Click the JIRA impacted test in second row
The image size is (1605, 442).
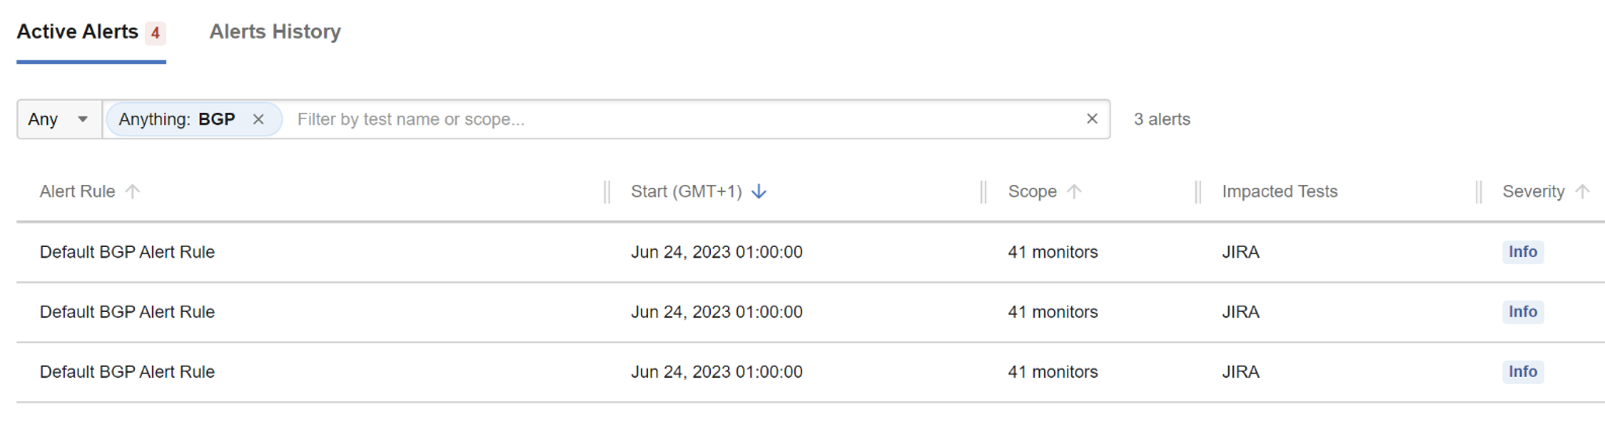pos(1241,312)
